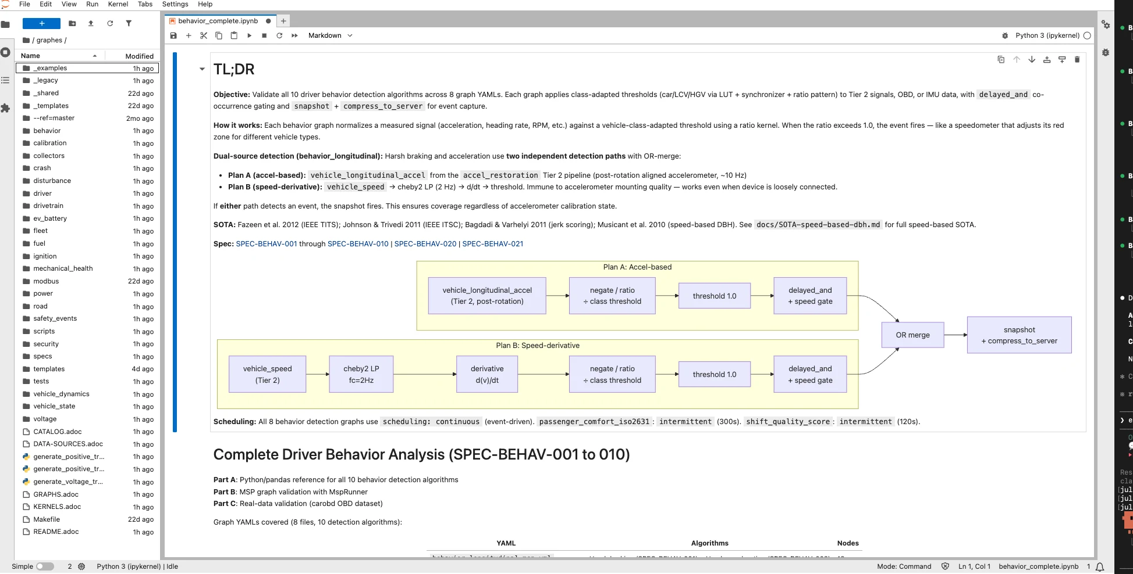Toggle Simple interface mode switch
Viewport: 1133px width, 574px height.
click(x=45, y=566)
